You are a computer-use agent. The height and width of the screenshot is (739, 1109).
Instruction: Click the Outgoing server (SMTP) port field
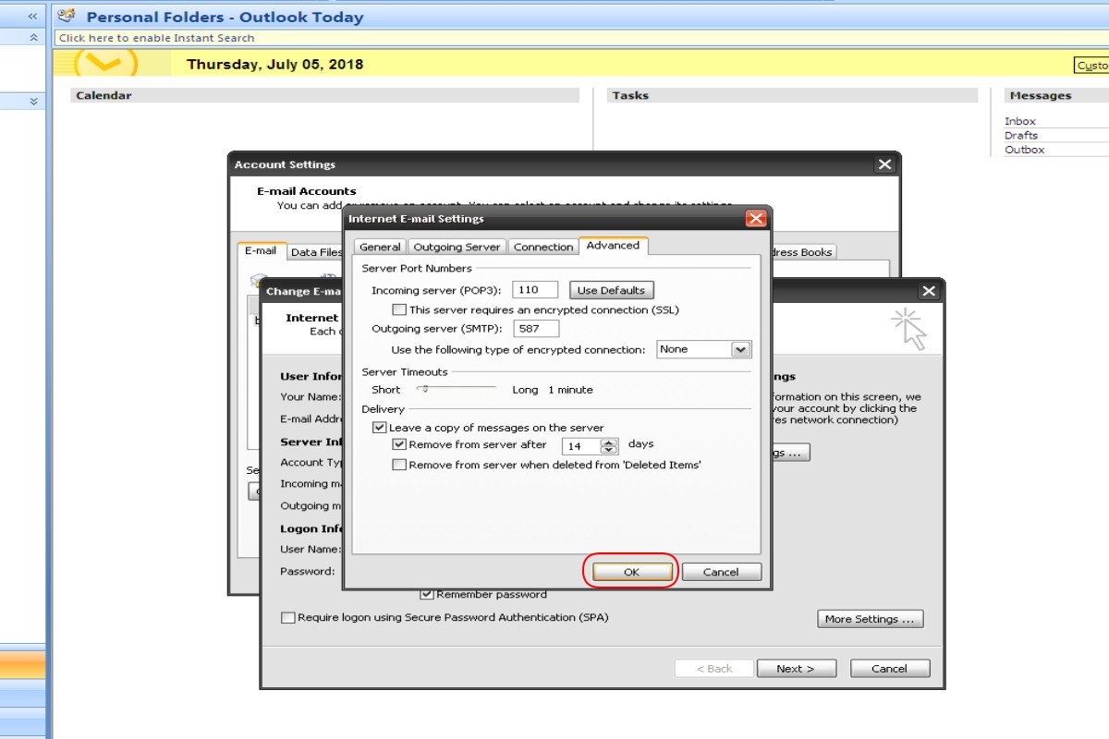(536, 328)
